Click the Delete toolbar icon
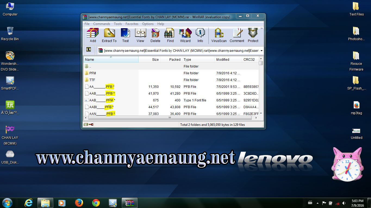371x208 pixels. 155,35
